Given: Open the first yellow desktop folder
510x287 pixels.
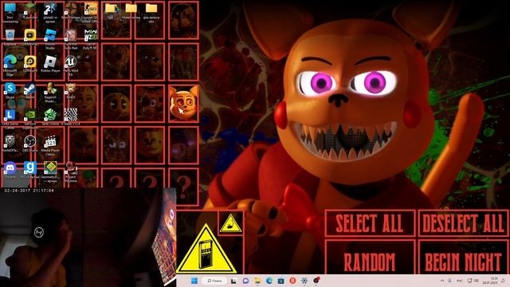Looking at the screenshot, I should (111, 10).
